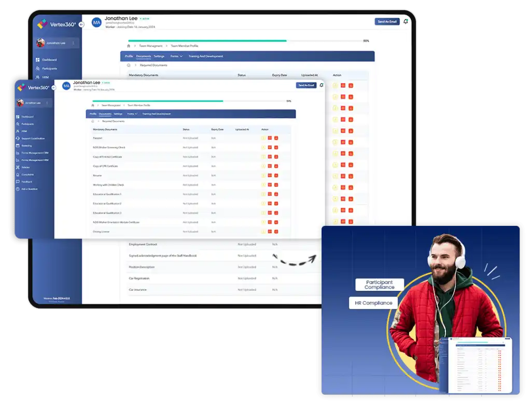
Task: Click the HR Compliance label
Action: 373,303
